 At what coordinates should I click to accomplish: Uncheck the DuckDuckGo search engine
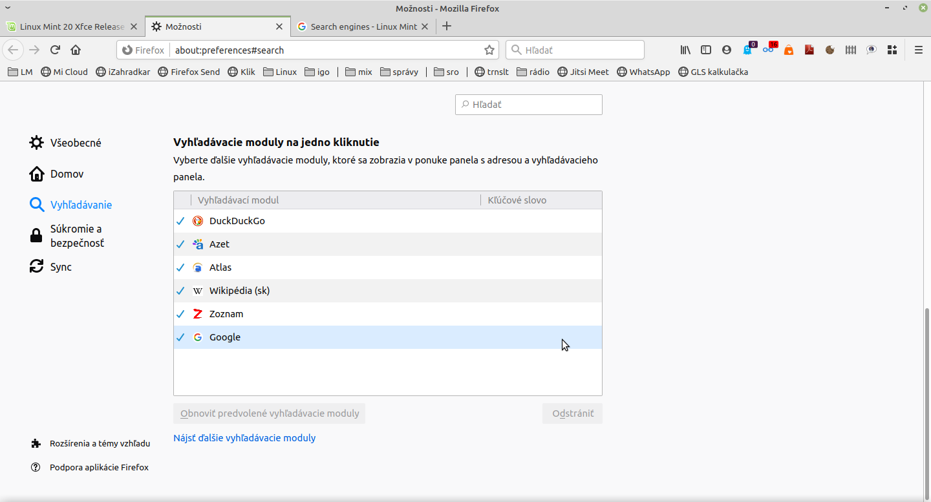point(180,221)
